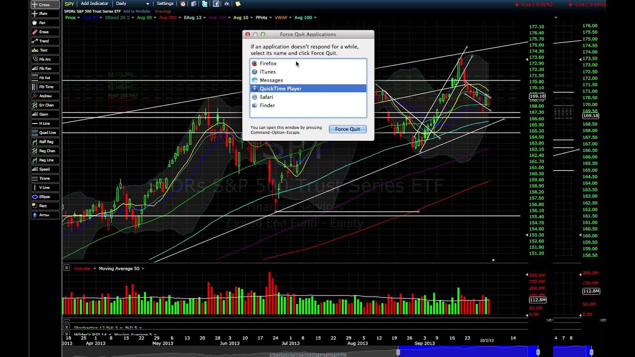
Task: Select the Fib Arc tool
Action: (45, 59)
